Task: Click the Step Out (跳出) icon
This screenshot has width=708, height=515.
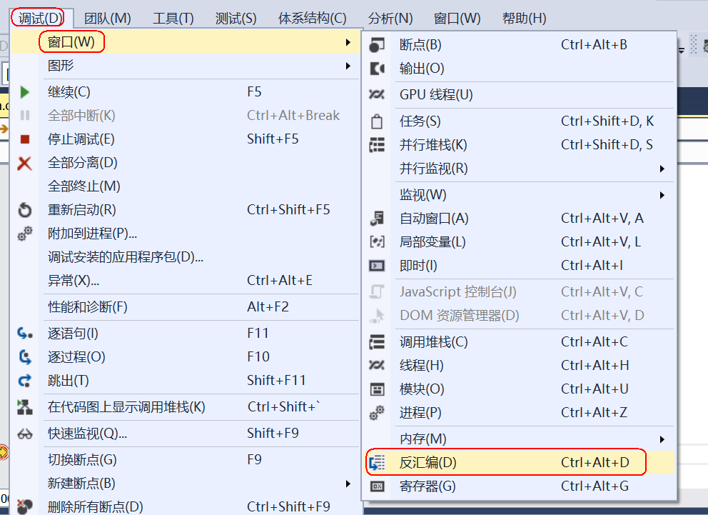Action: point(24,379)
